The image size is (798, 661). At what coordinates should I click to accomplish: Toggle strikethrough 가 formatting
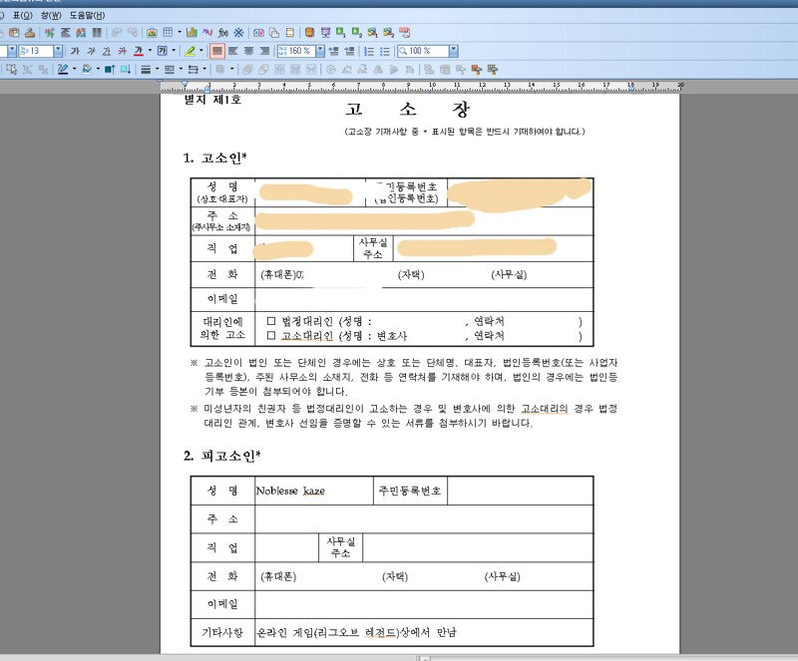click(x=123, y=51)
